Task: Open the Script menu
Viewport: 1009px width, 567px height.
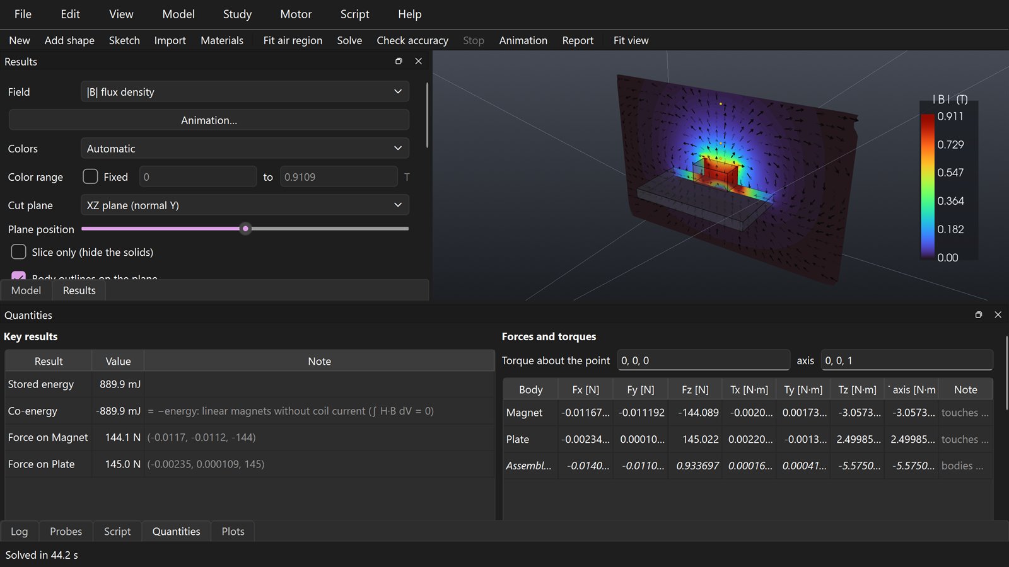Action: (x=354, y=14)
